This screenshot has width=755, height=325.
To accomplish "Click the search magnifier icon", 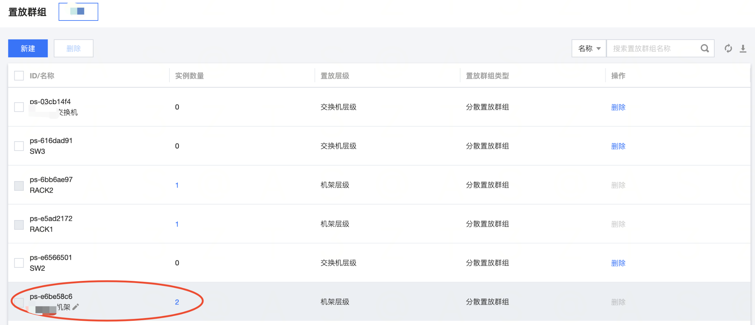I will [x=705, y=49].
